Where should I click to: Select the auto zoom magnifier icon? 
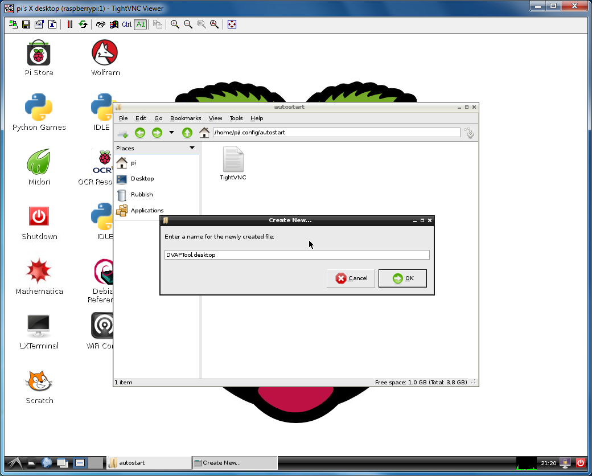[x=215, y=24]
